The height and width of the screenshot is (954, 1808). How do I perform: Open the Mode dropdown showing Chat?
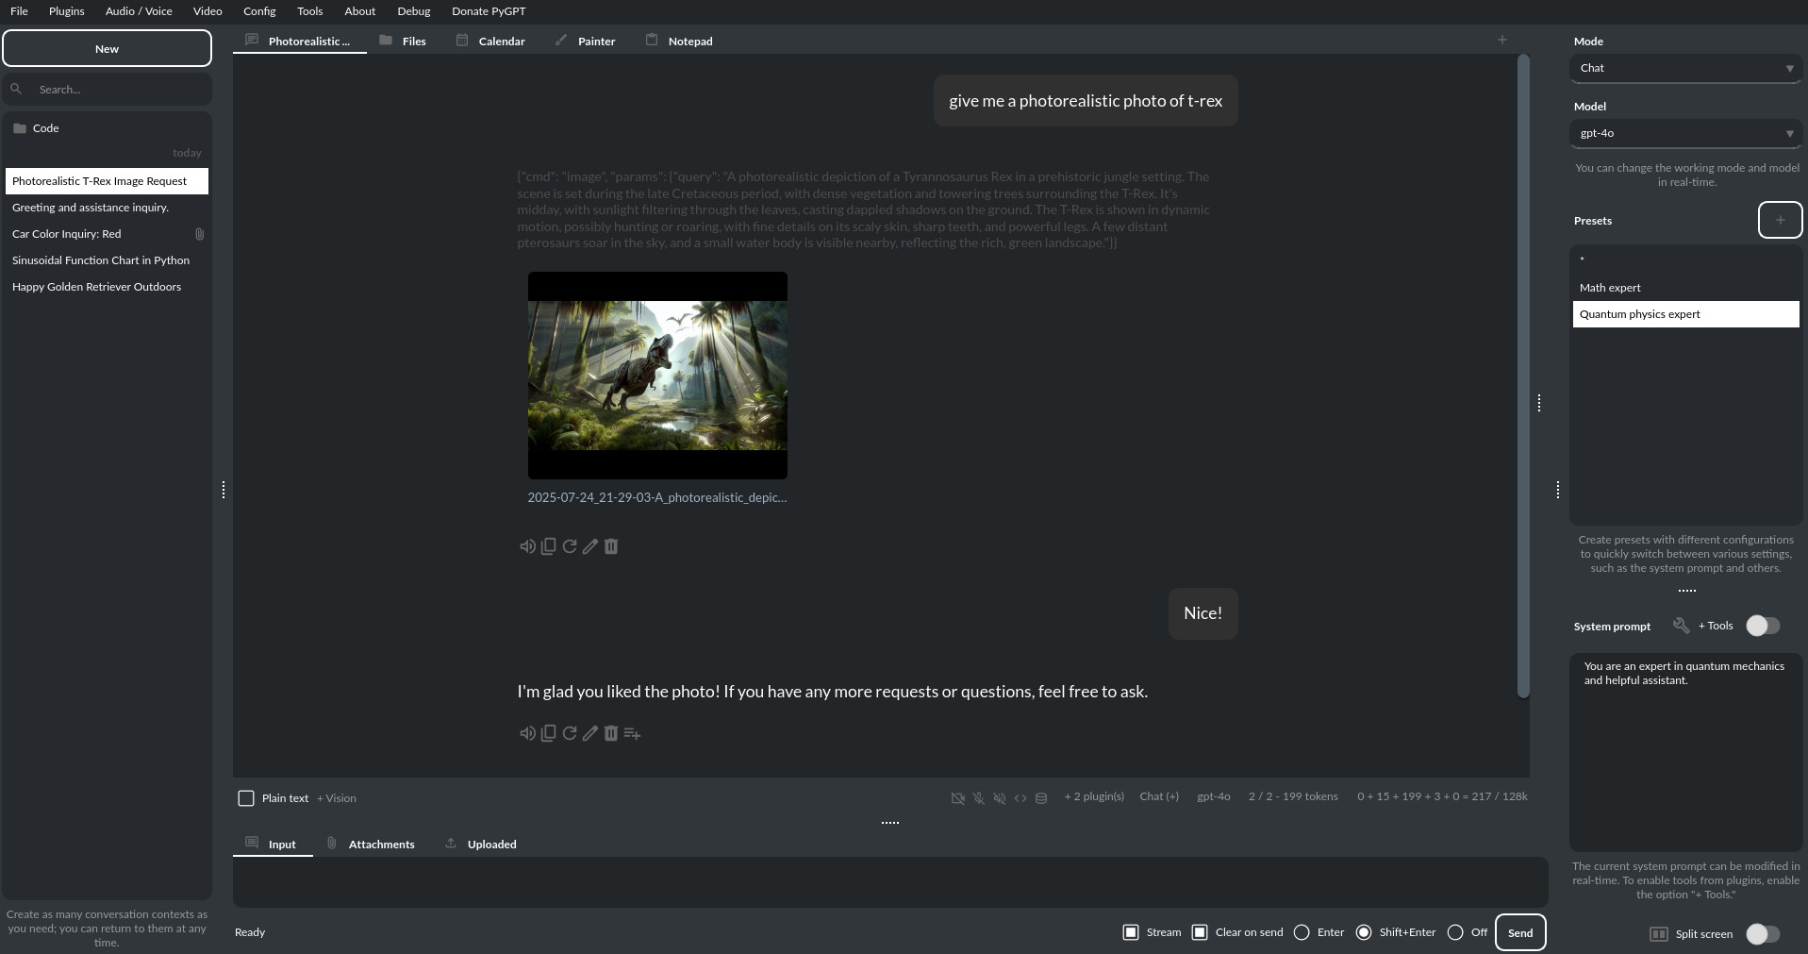1684,68
